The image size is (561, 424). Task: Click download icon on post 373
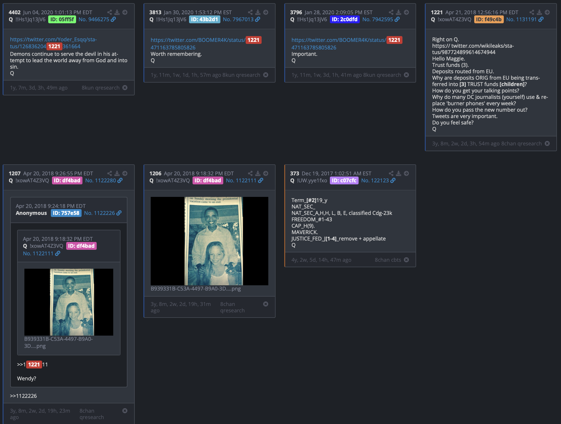pyautogui.click(x=399, y=173)
